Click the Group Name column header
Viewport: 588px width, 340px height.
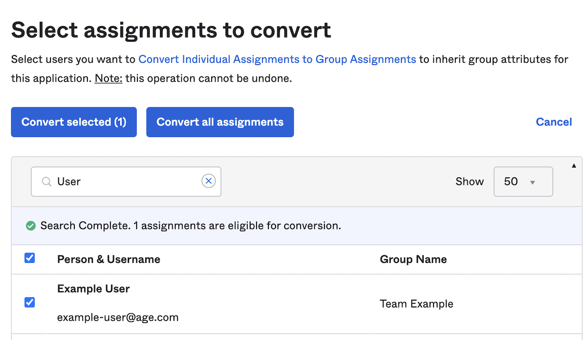413,259
